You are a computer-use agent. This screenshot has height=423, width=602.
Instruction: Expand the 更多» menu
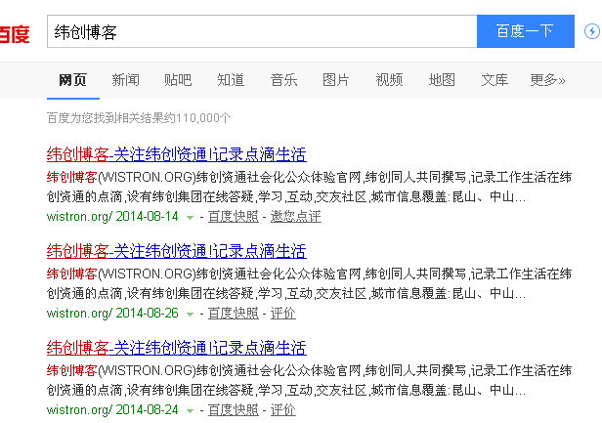[547, 80]
